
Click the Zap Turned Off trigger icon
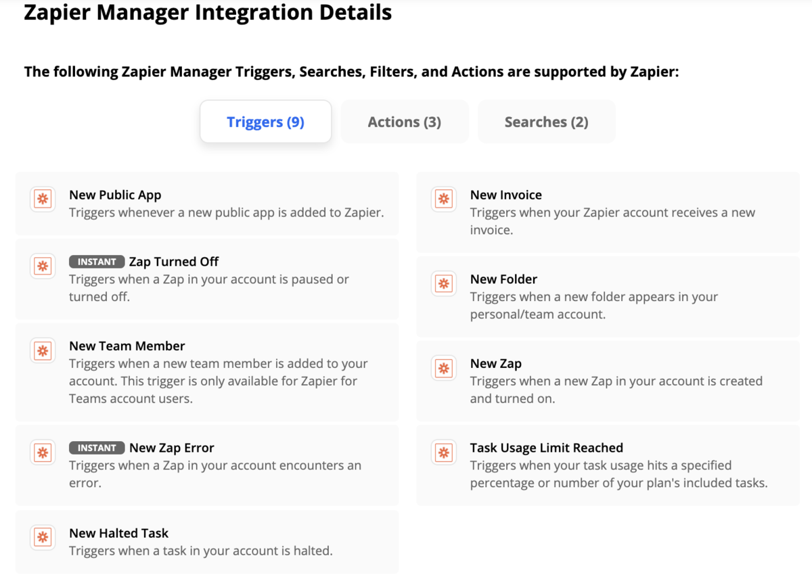43,266
